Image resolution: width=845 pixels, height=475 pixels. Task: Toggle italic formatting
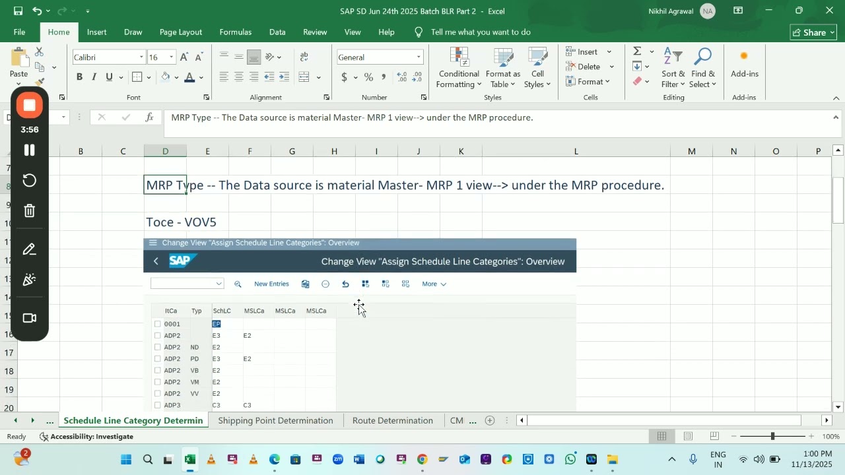point(94,77)
